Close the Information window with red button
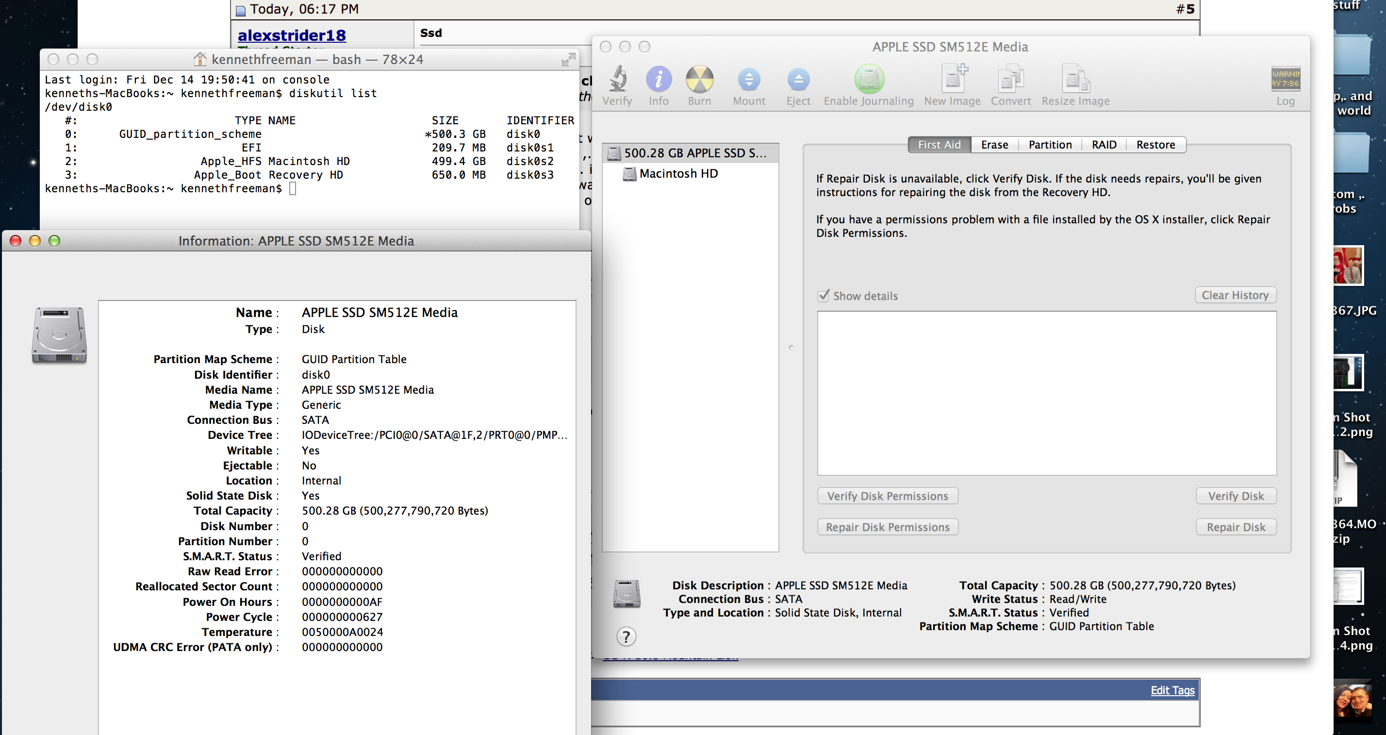The width and height of the screenshot is (1386, 735). point(16,240)
